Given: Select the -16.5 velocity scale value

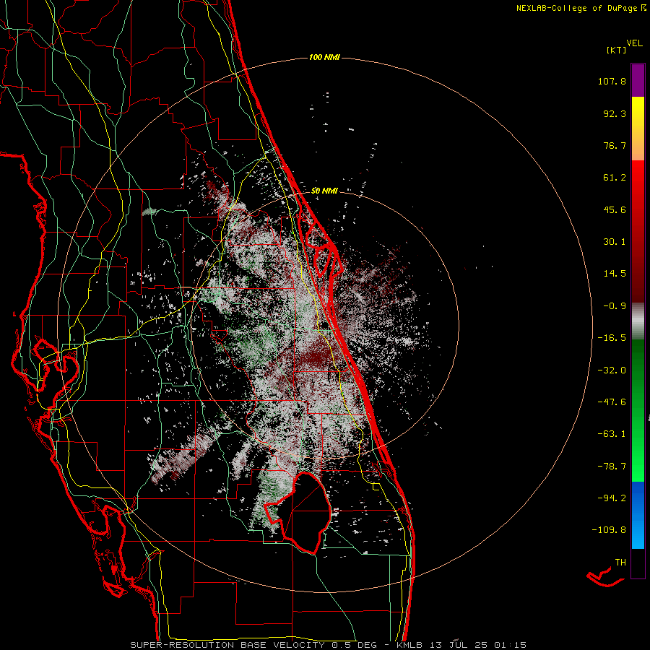Looking at the screenshot, I should 612,338.
